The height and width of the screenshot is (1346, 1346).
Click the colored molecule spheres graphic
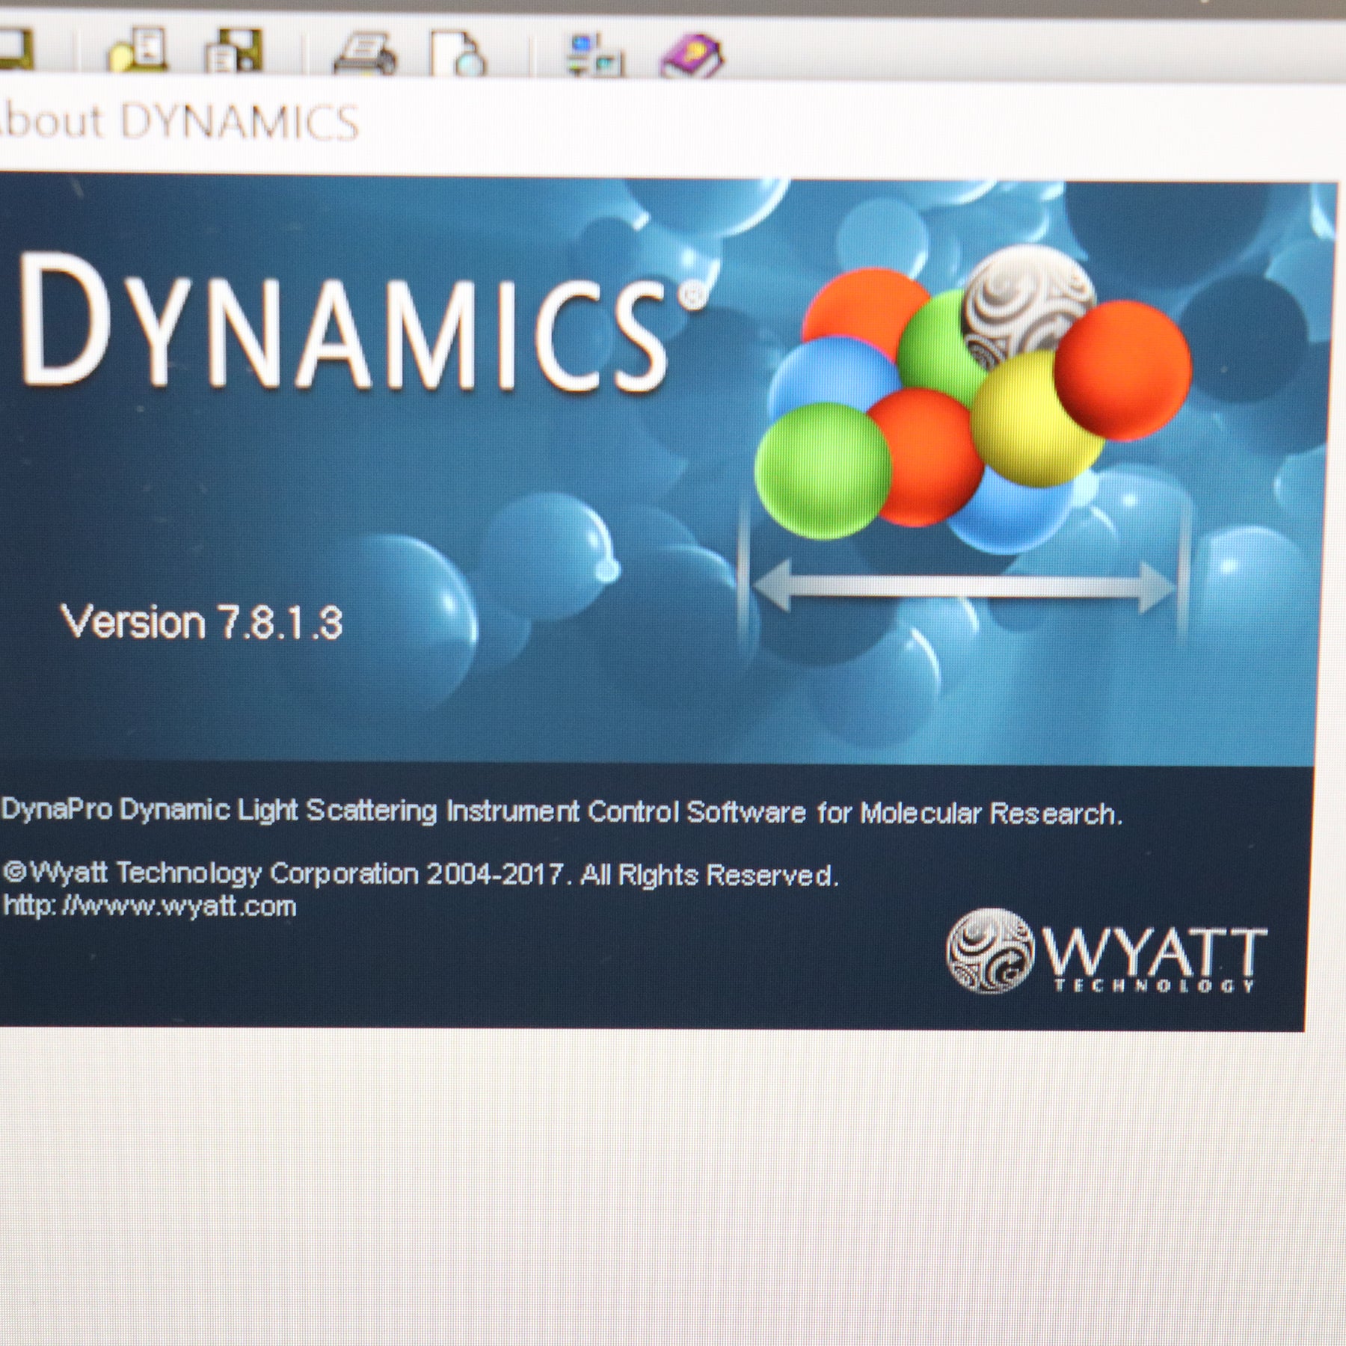point(974,398)
